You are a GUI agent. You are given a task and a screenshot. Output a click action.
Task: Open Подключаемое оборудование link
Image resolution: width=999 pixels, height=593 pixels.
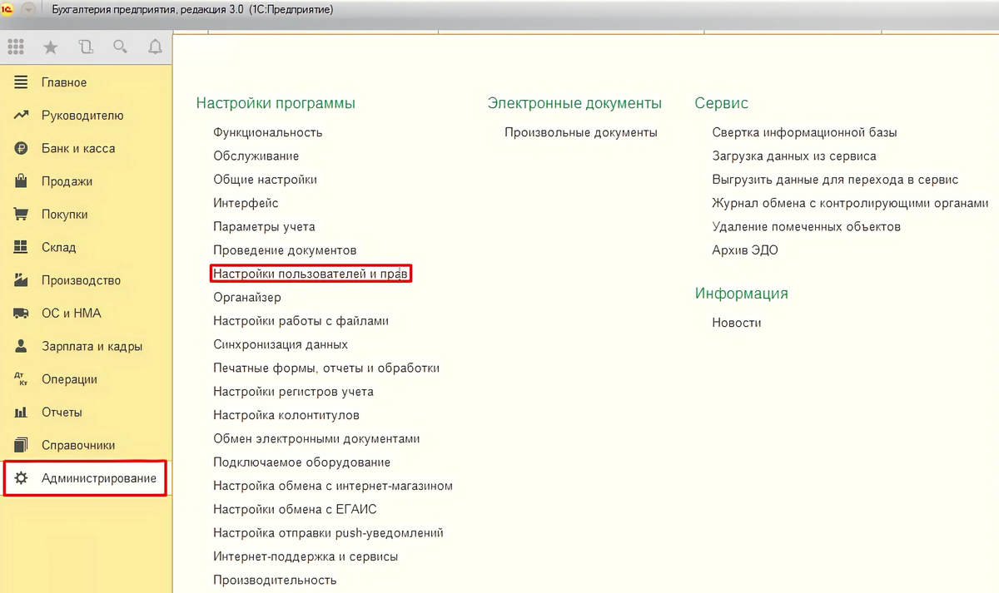pos(301,462)
